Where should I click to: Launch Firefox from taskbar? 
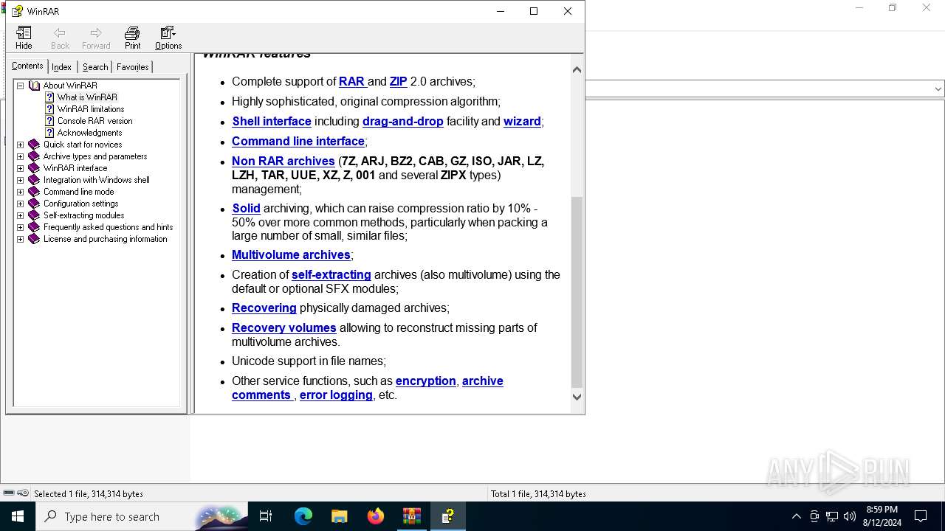click(x=376, y=516)
